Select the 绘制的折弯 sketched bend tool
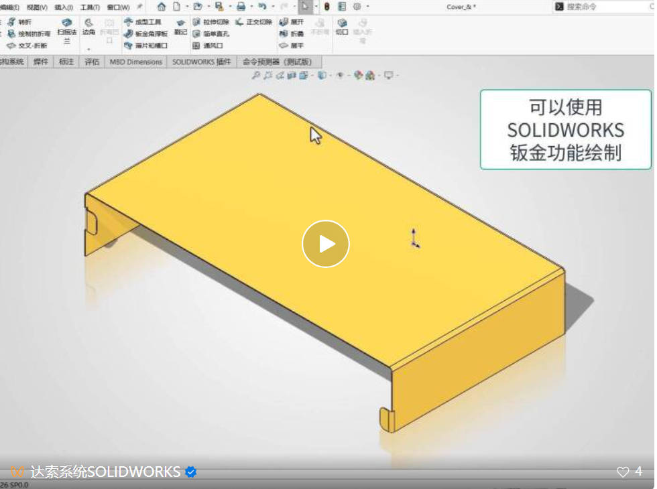 [x=28, y=33]
